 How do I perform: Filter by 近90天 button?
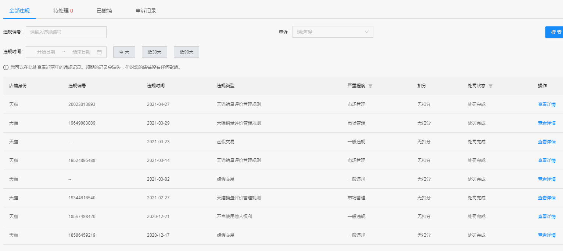186,52
